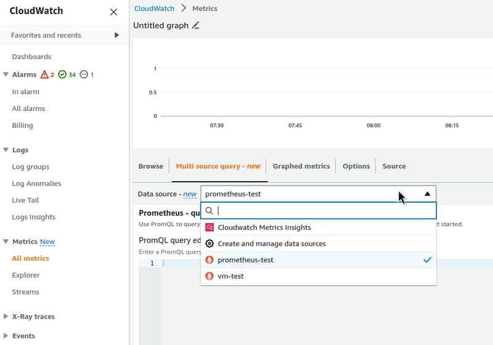Open metrics Explorer
493x345 pixels.
point(26,275)
